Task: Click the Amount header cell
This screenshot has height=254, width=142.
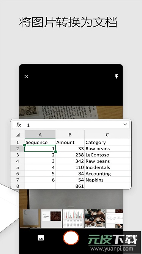Action: (x=70, y=142)
